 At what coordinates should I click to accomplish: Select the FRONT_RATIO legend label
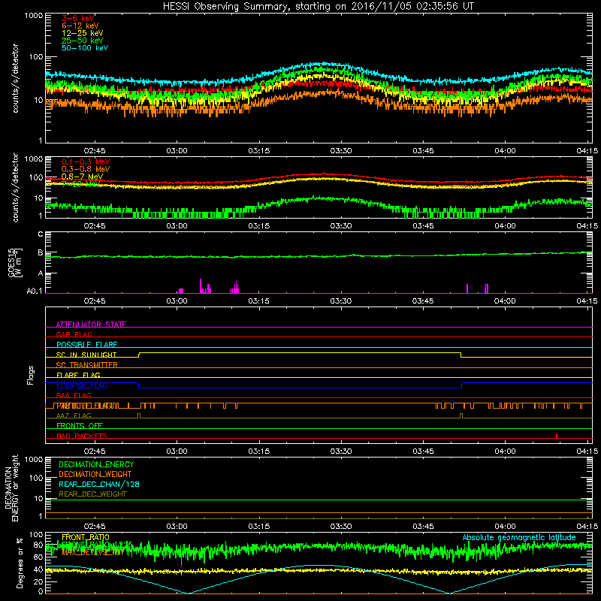pos(86,537)
